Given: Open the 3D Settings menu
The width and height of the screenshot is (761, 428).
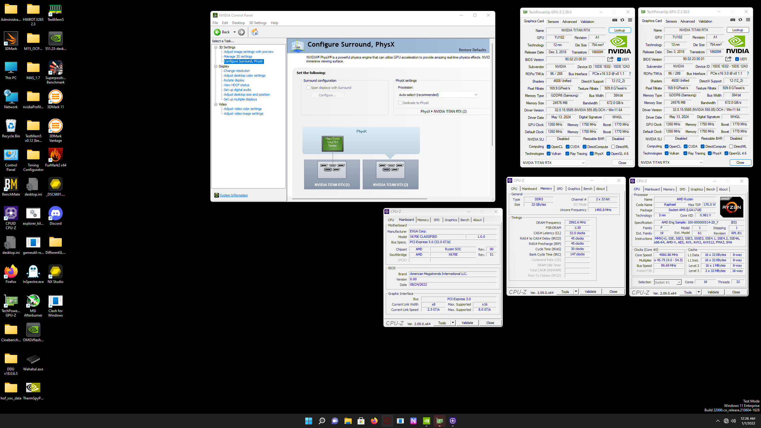Looking at the screenshot, I should click(258, 23).
